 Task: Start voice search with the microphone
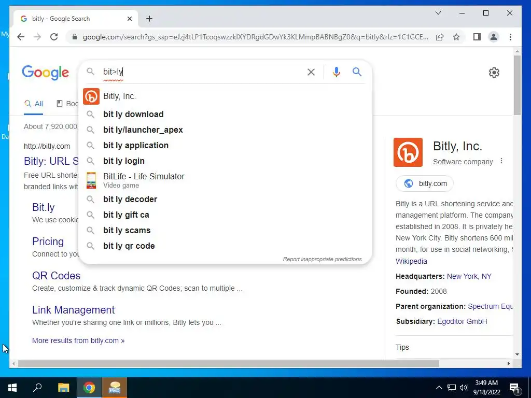[x=336, y=72]
